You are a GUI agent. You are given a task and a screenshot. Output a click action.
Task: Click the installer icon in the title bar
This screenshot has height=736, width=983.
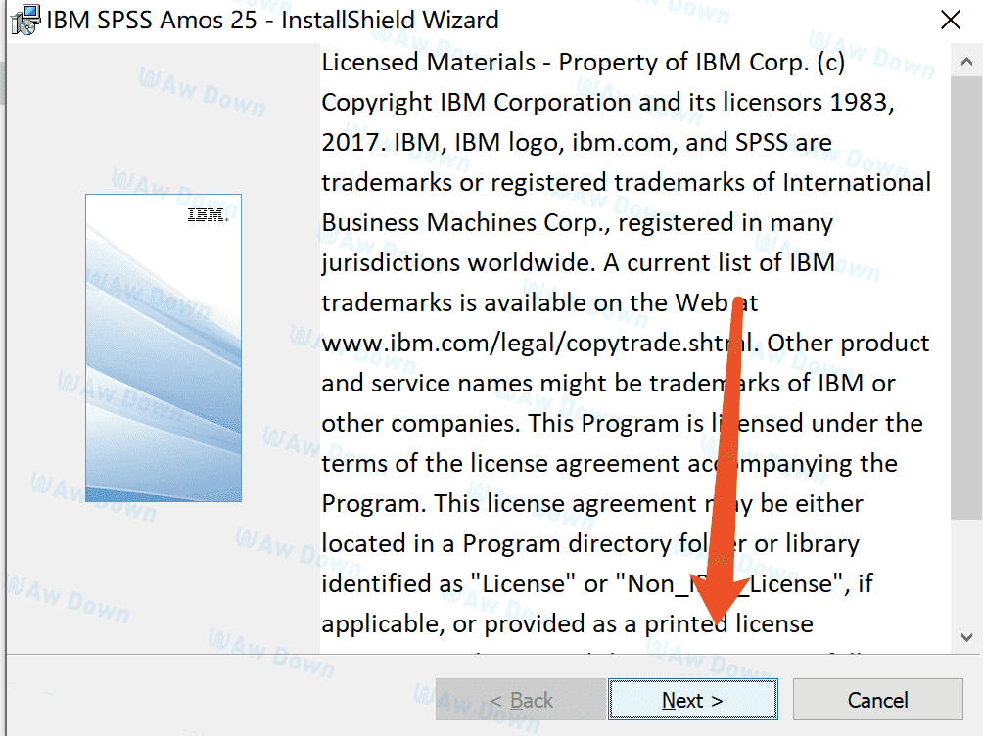[22, 19]
